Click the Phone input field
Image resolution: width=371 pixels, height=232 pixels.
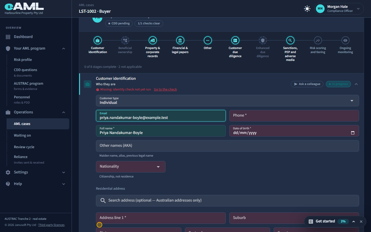(294, 116)
